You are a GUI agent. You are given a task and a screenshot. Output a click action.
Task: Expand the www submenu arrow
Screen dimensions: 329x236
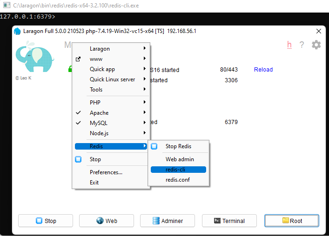[x=145, y=58]
